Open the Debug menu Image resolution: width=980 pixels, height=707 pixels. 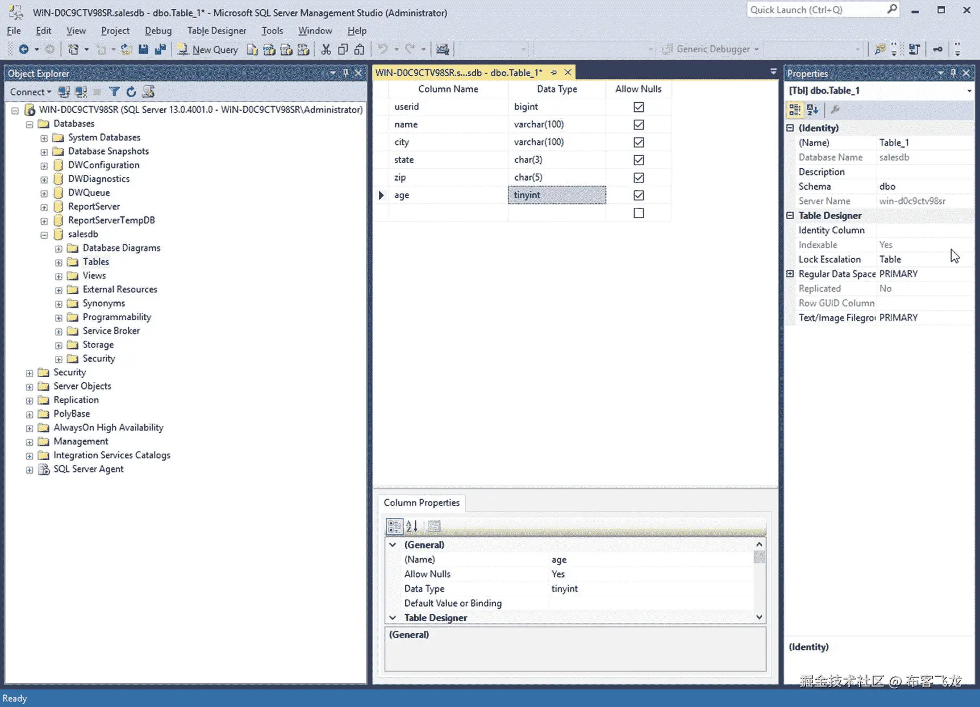158,31
